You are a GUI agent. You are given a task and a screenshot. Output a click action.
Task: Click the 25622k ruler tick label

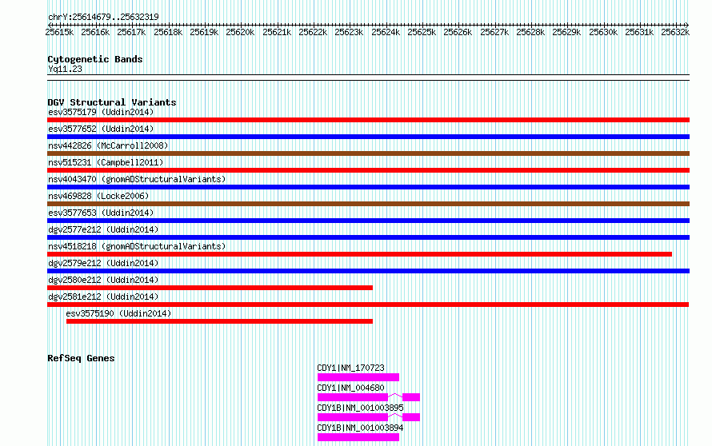[x=313, y=32]
